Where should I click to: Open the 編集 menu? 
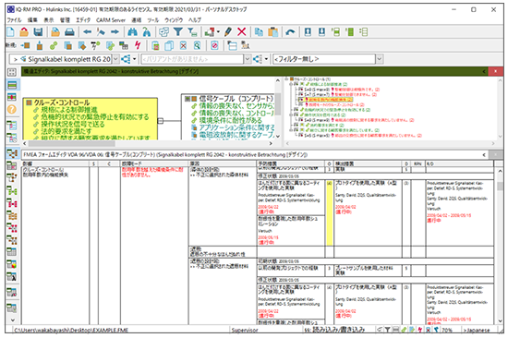[x=32, y=19]
